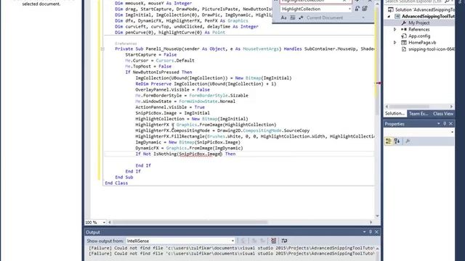Open the Properties window options dropdown
465x261 pixels.
tap(438, 124)
